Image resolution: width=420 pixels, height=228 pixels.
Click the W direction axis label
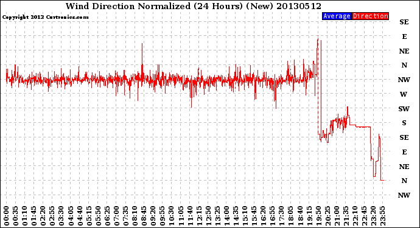[404, 94]
